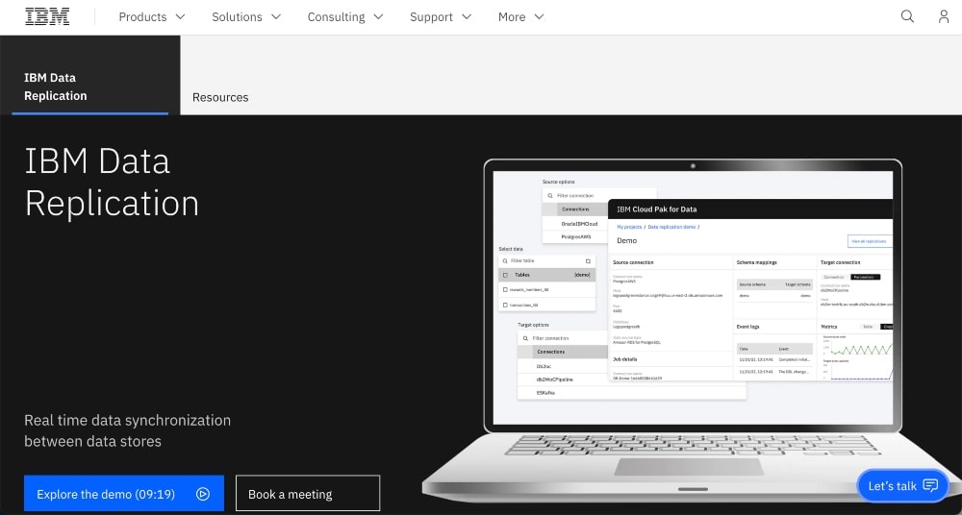The width and height of the screenshot is (962, 515).
Task: Expand the More menu
Action: click(520, 17)
